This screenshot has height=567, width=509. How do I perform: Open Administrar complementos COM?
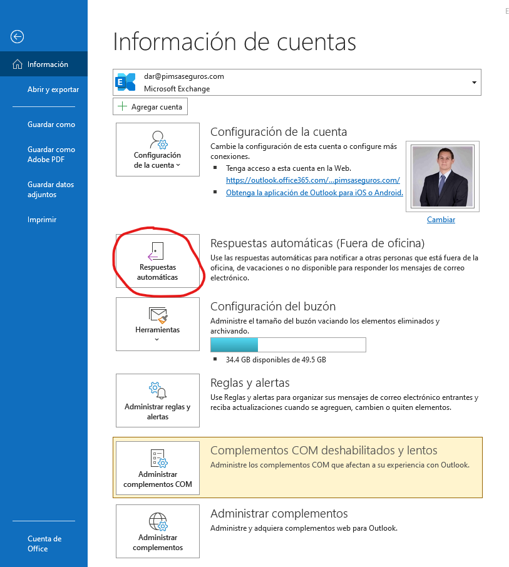[x=157, y=468]
